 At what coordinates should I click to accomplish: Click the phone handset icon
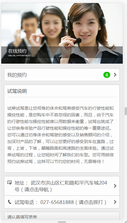pos(9,202)
